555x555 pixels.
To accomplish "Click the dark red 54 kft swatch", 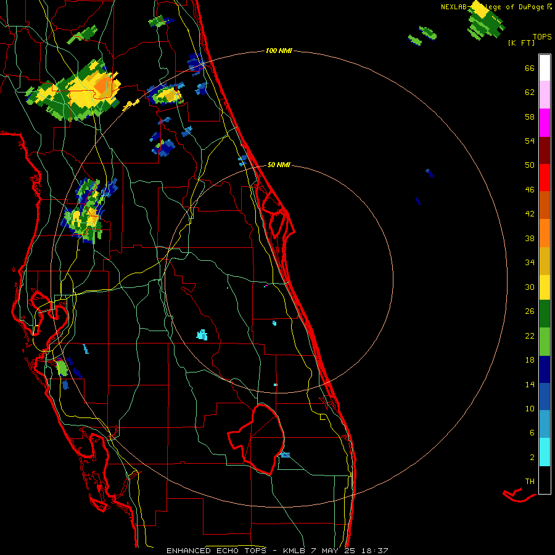I will coord(545,150).
